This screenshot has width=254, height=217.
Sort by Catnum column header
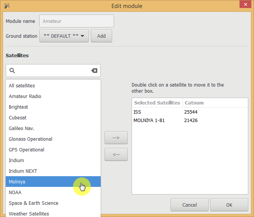pos(194,103)
